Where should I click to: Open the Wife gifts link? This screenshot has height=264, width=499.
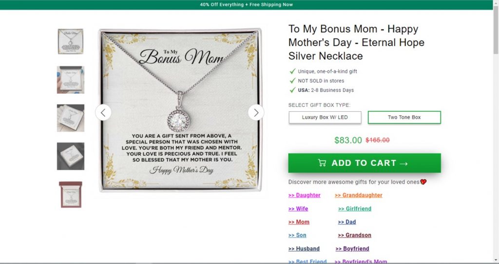pyautogui.click(x=298, y=209)
